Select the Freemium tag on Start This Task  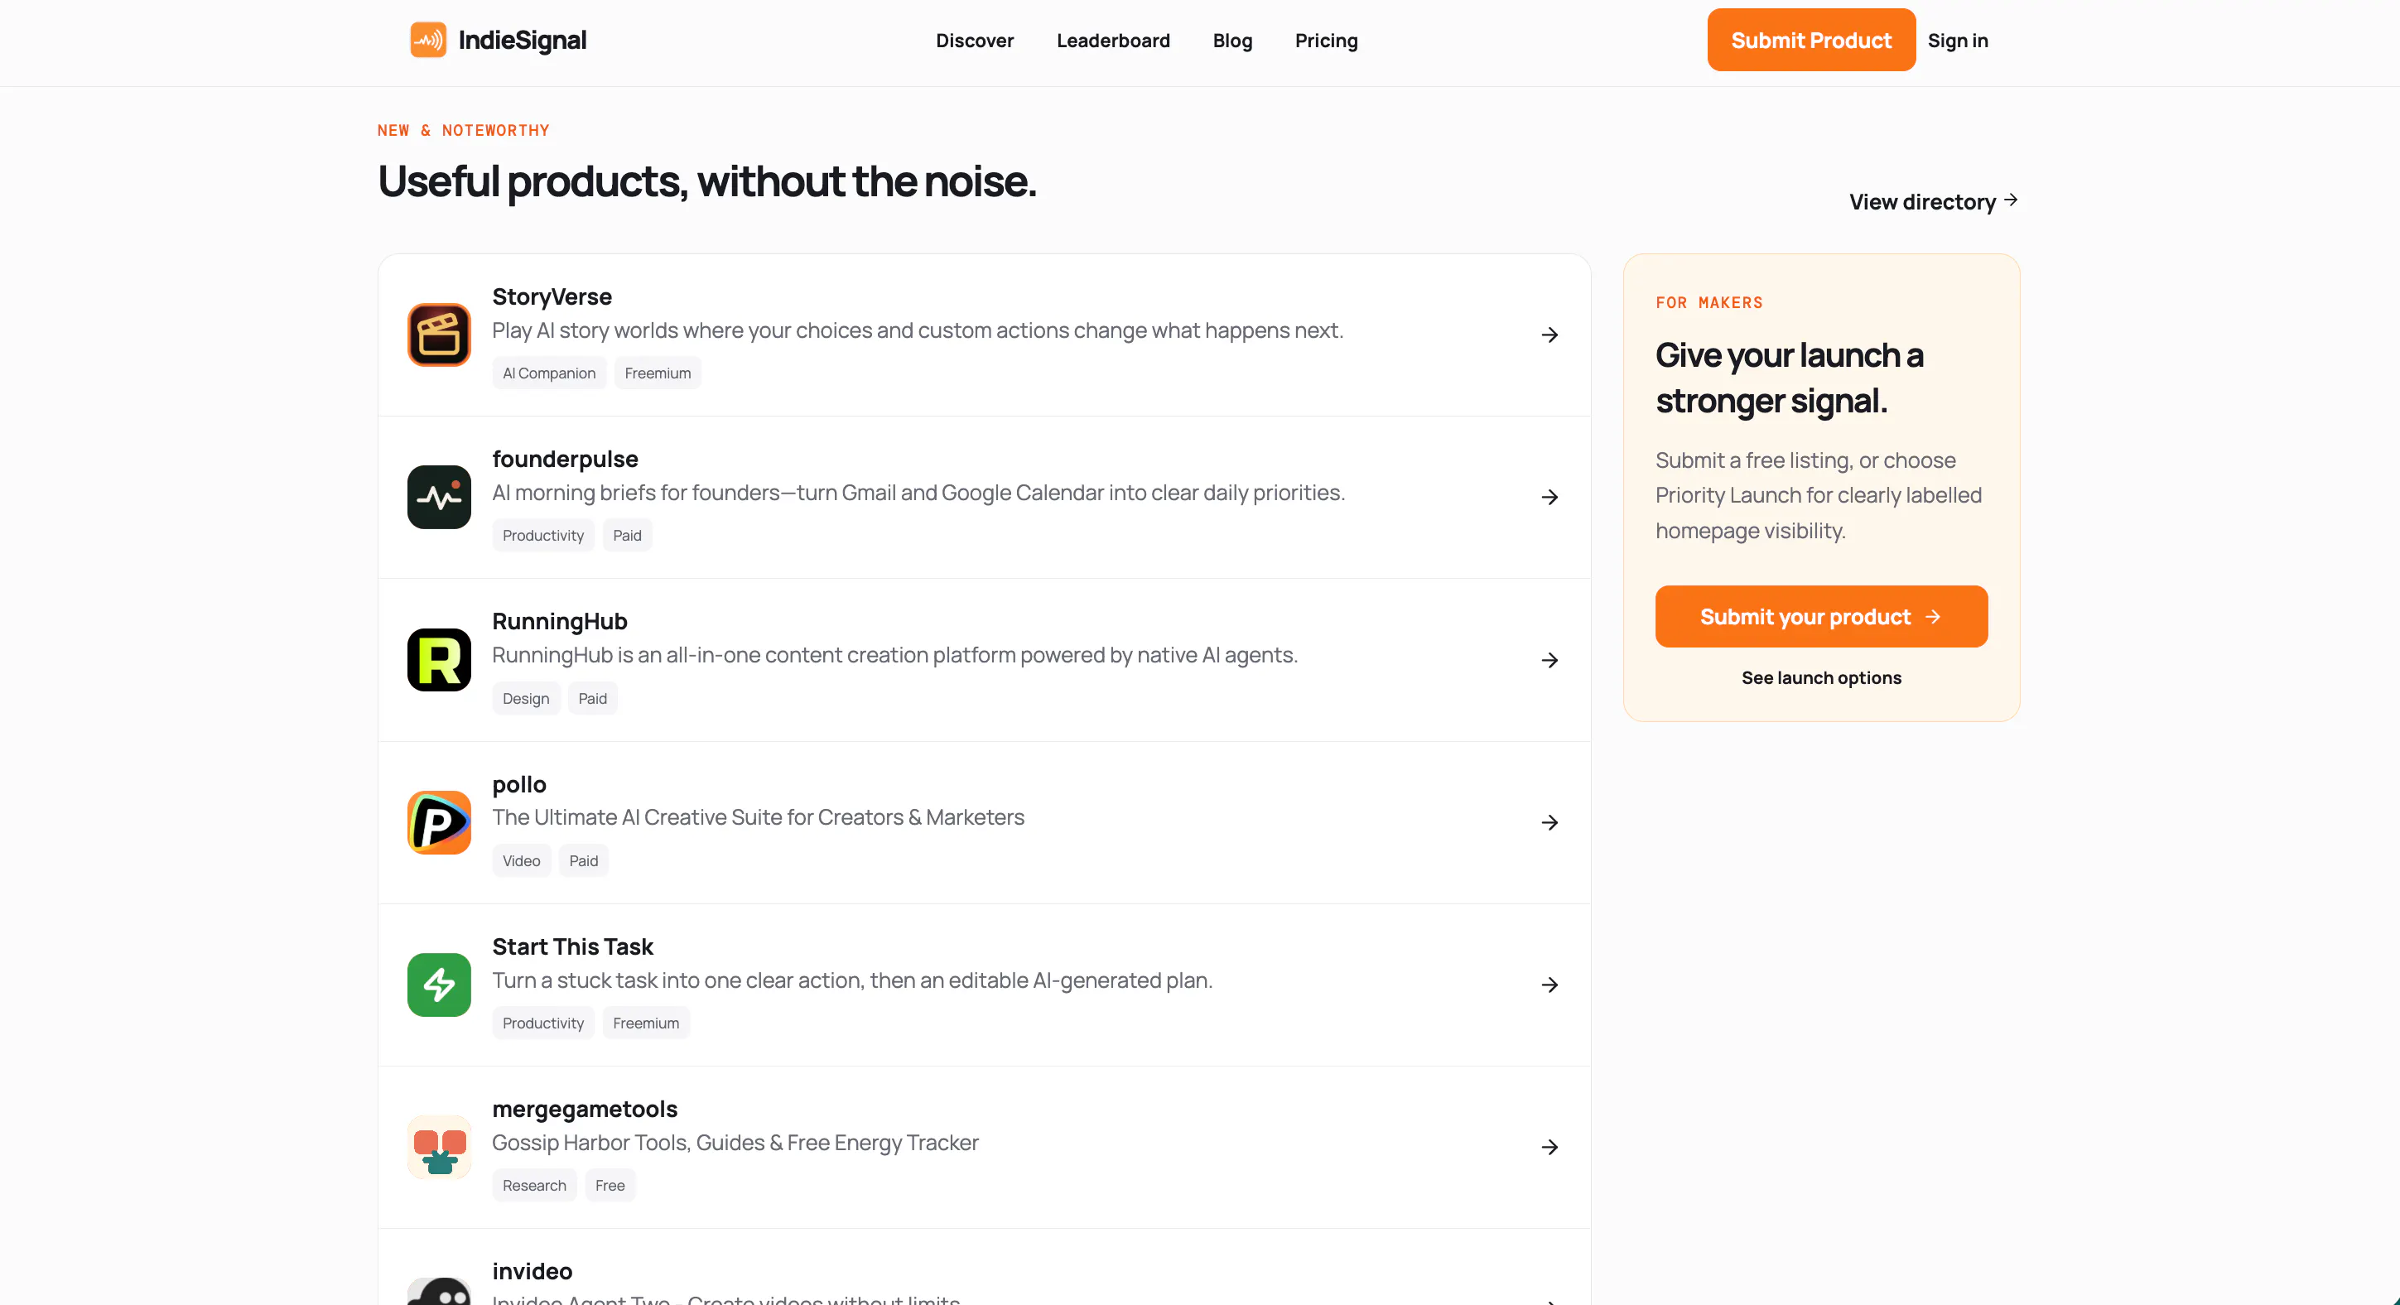(x=646, y=1023)
